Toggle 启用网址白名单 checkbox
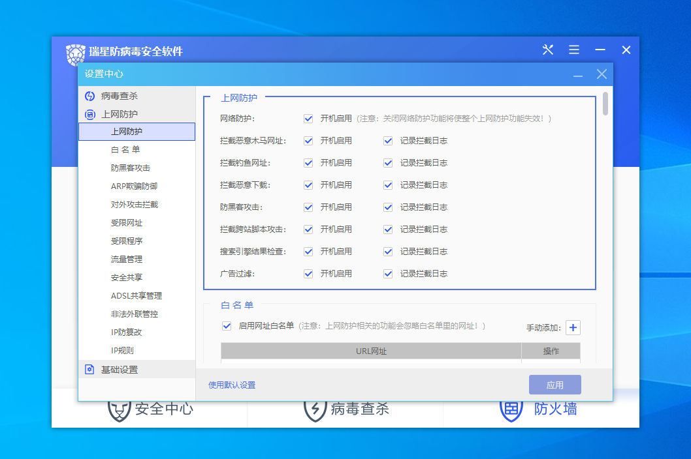 tap(227, 326)
